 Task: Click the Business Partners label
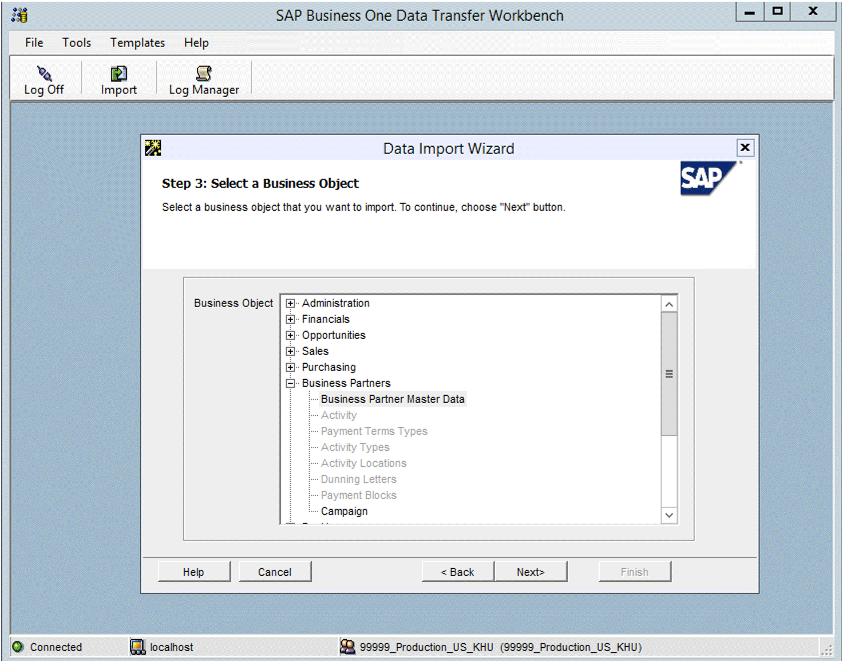346,383
